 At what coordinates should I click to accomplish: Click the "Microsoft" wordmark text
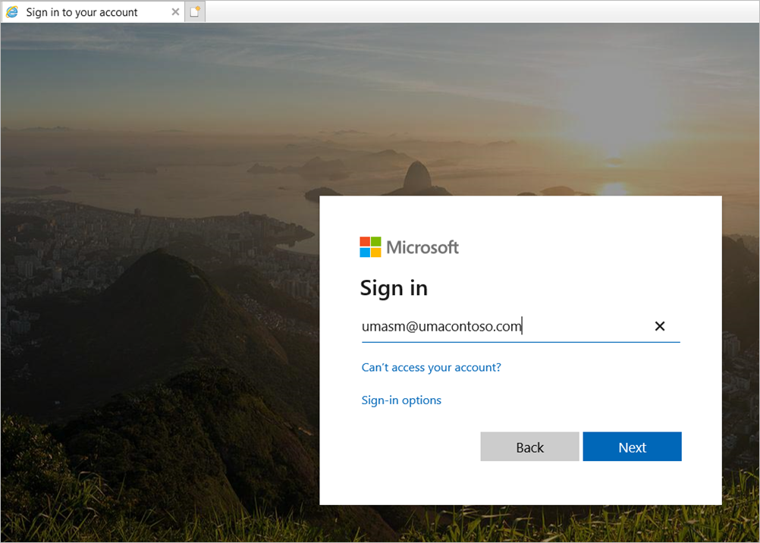[x=421, y=246]
